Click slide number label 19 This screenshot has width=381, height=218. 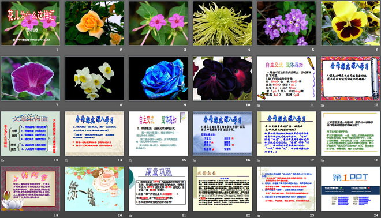[56, 215]
